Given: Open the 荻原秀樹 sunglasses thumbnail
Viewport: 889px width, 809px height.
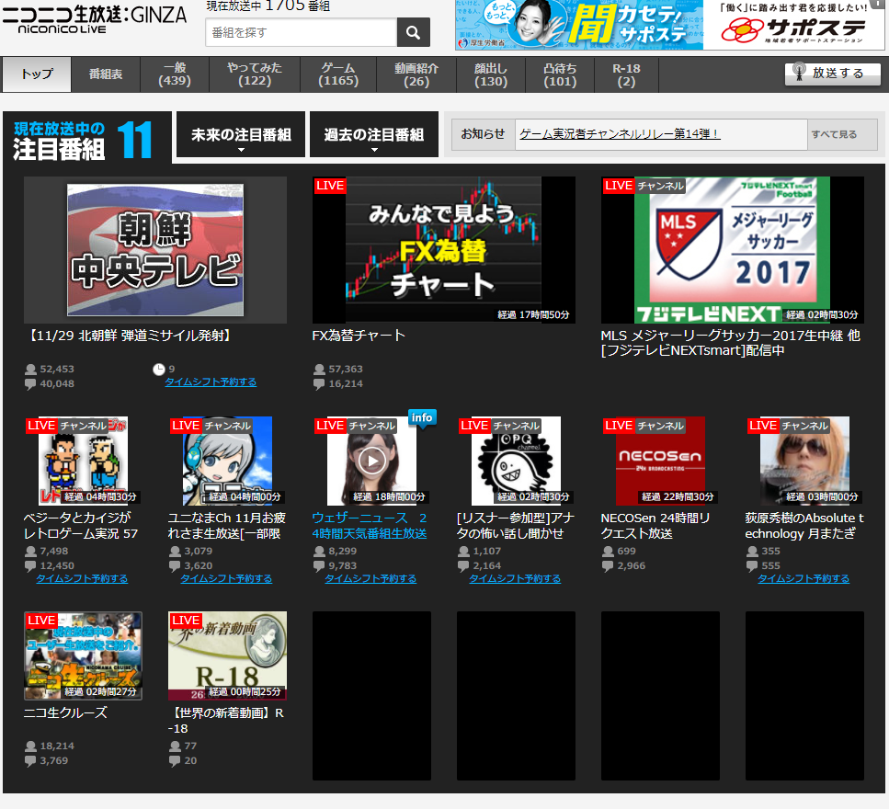Looking at the screenshot, I should point(804,461).
